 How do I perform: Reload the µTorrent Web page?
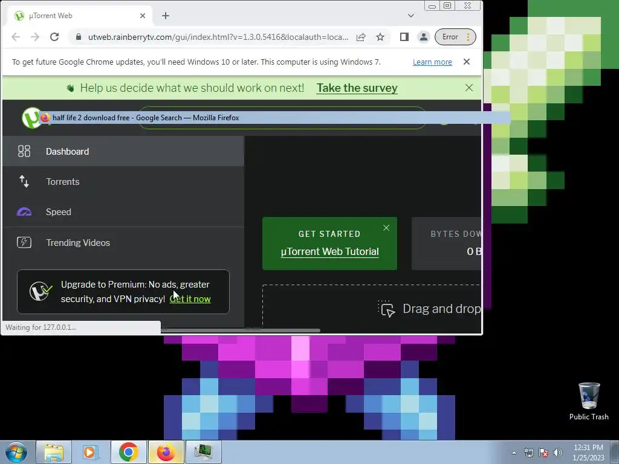54,37
